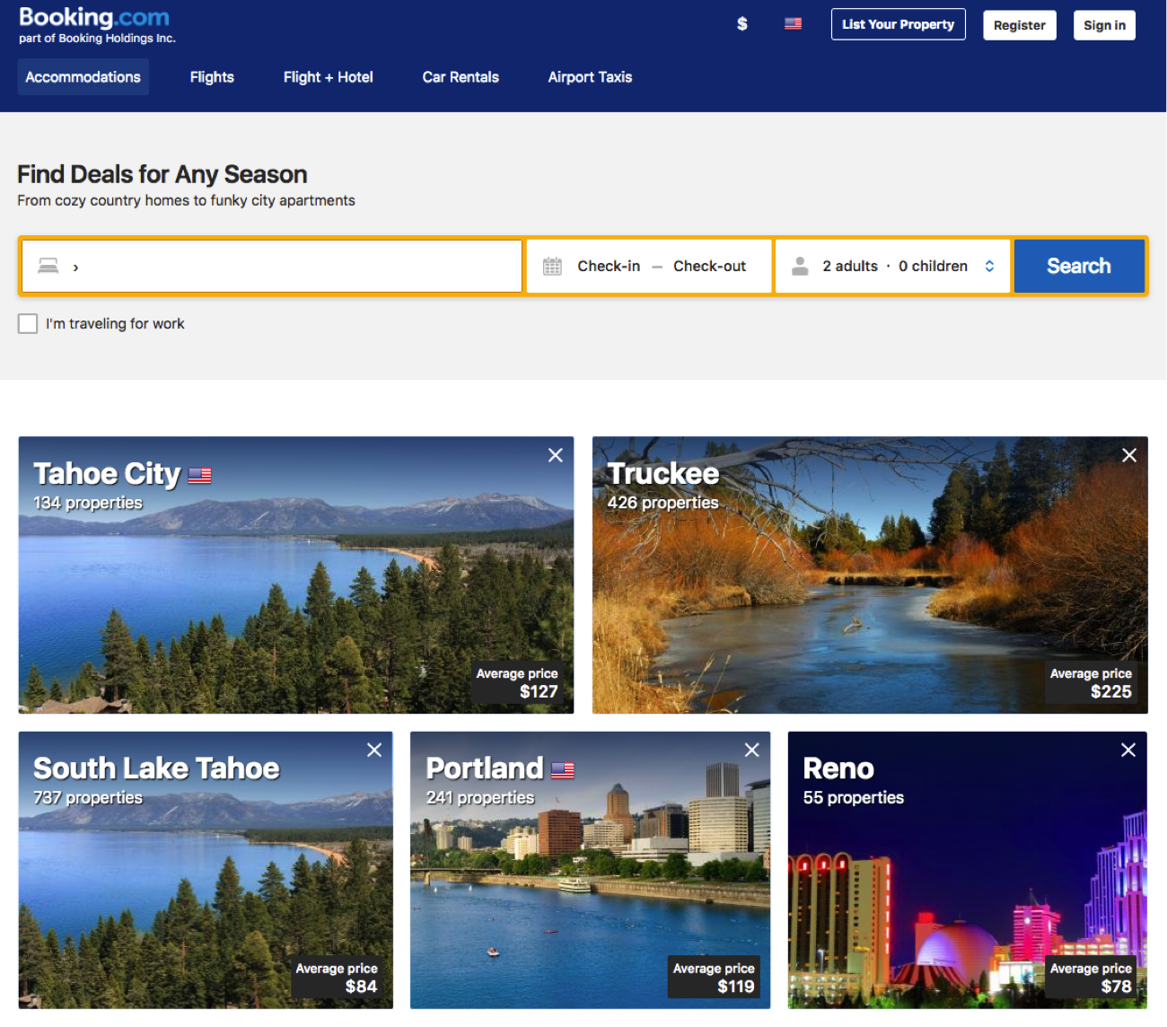The image size is (1167, 1027).
Task: Check the I'm traveling for work box
Action: [x=28, y=323]
